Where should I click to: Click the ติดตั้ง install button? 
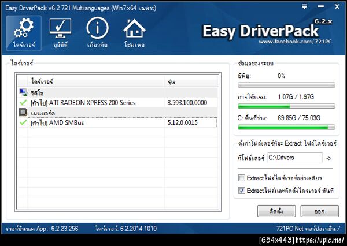click(x=276, y=211)
